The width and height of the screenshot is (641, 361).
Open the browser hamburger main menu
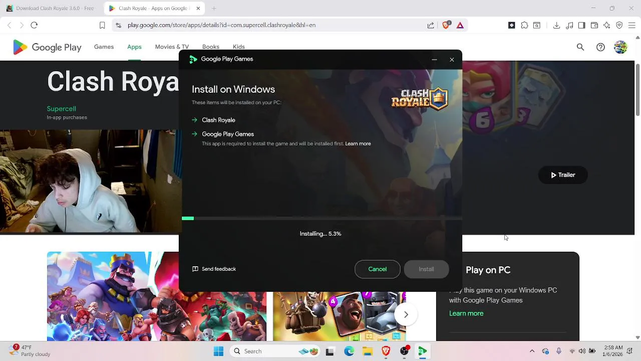point(632,25)
